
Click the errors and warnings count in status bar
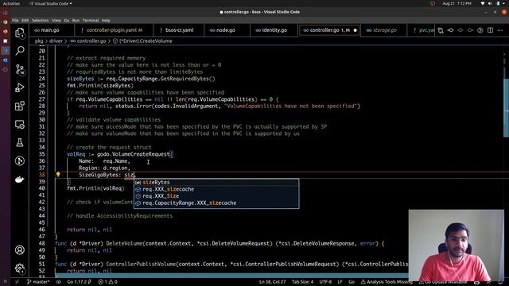point(108,282)
